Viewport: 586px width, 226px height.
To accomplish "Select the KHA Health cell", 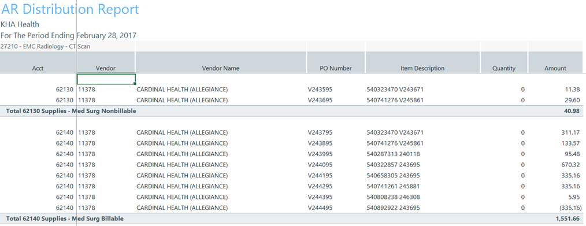I will (20, 24).
